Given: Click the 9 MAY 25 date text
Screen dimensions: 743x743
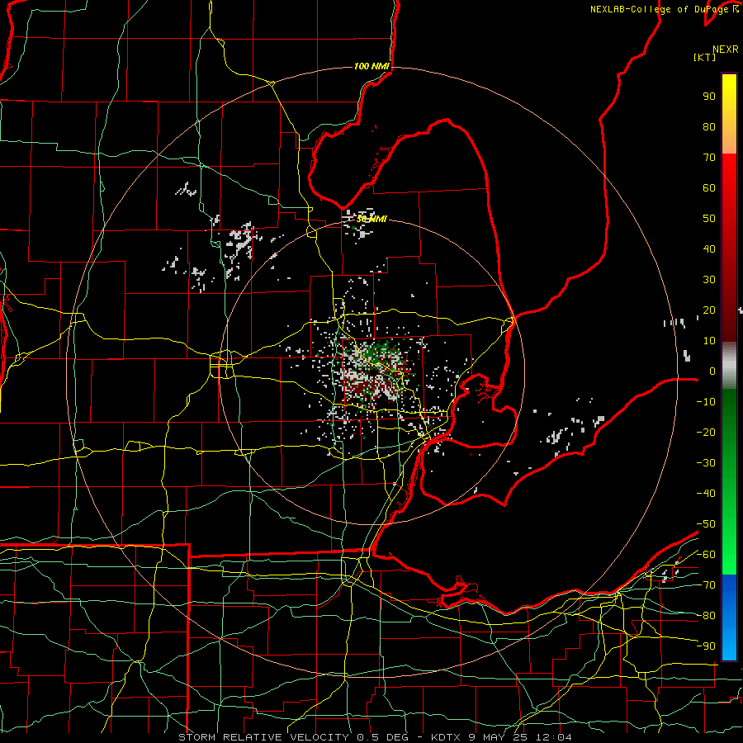Looking at the screenshot, I should 499,737.
